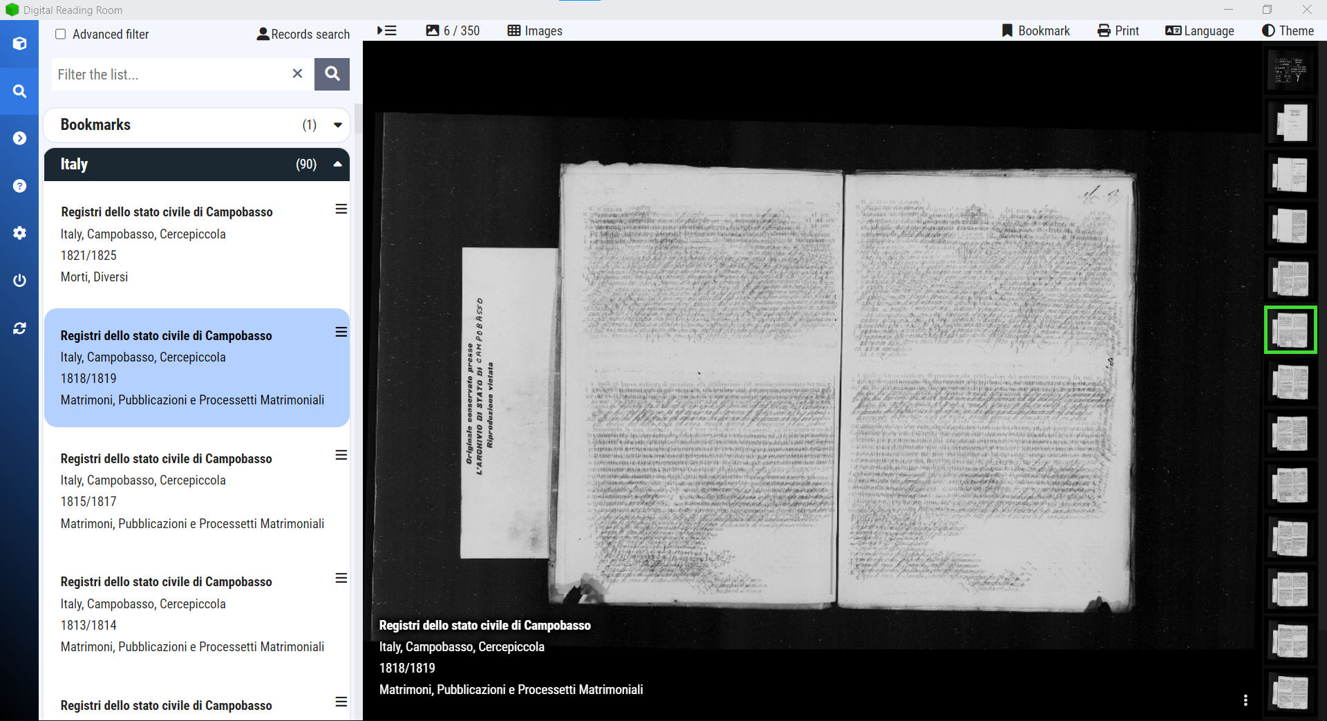This screenshot has width=1327, height=721.
Task: Click the cube icon in left sidebar
Action: click(x=19, y=44)
